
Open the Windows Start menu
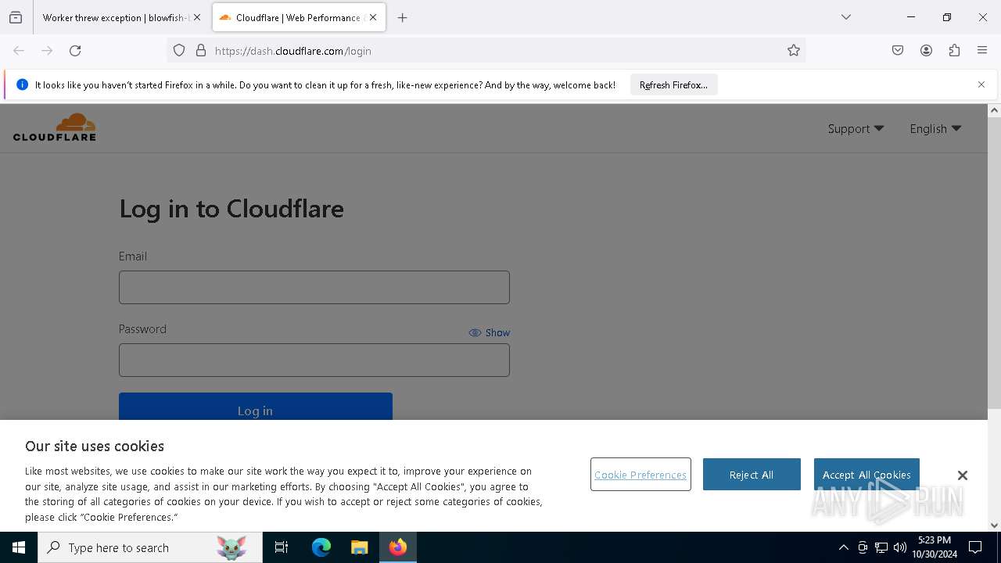click(x=19, y=547)
